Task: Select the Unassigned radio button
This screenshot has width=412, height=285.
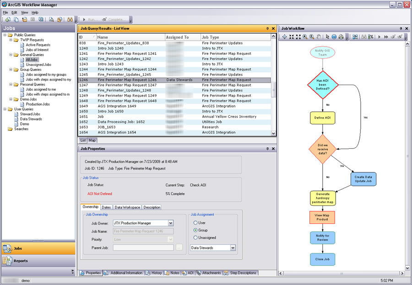Action: (195, 237)
